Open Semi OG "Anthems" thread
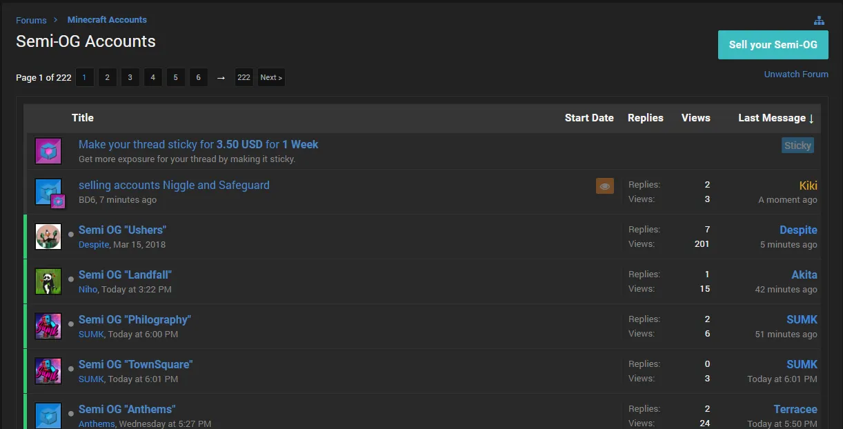The height and width of the screenshot is (429, 843). (127, 409)
